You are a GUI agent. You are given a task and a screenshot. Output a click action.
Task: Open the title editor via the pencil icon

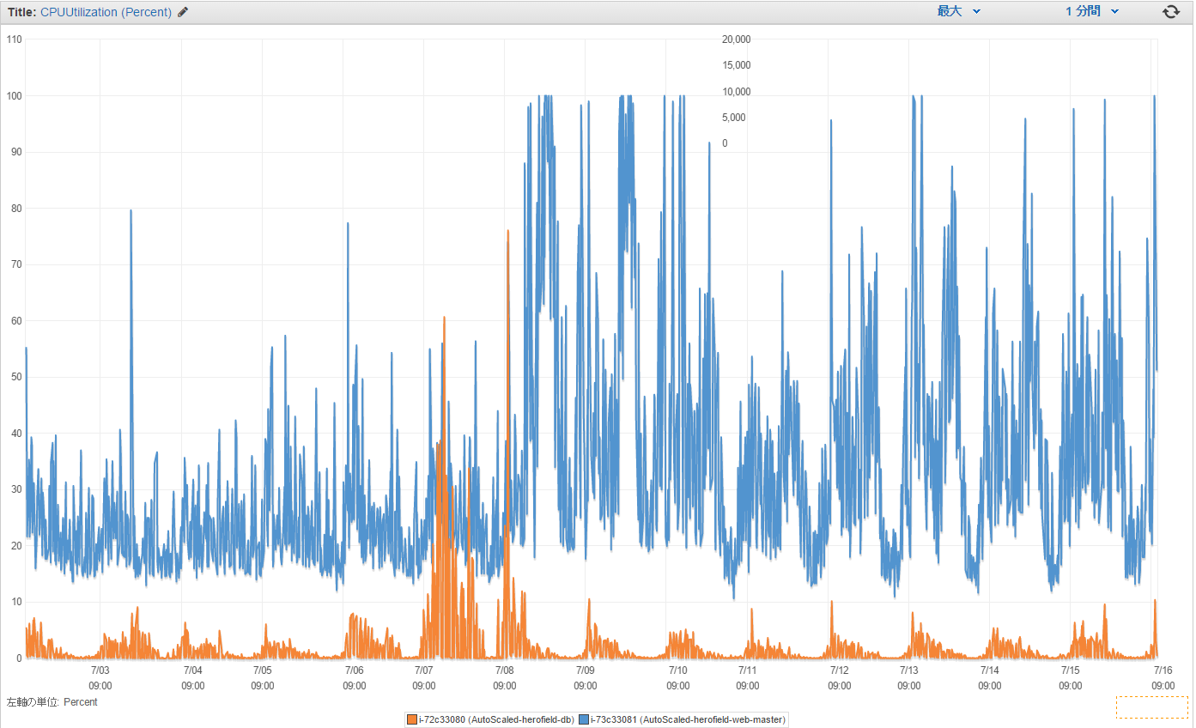click(x=182, y=11)
